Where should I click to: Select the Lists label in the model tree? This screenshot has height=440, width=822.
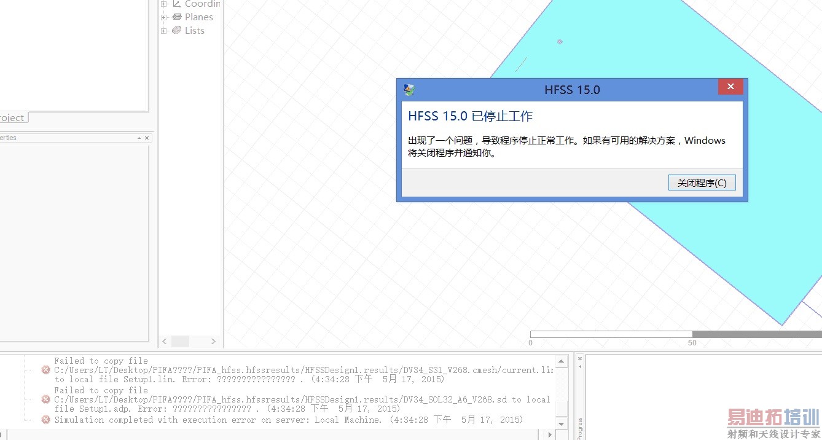pyautogui.click(x=195, y=31)
